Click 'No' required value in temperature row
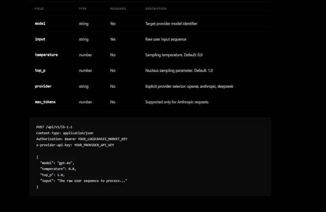Viewport: 326px width, 212px height. [113, 55]
